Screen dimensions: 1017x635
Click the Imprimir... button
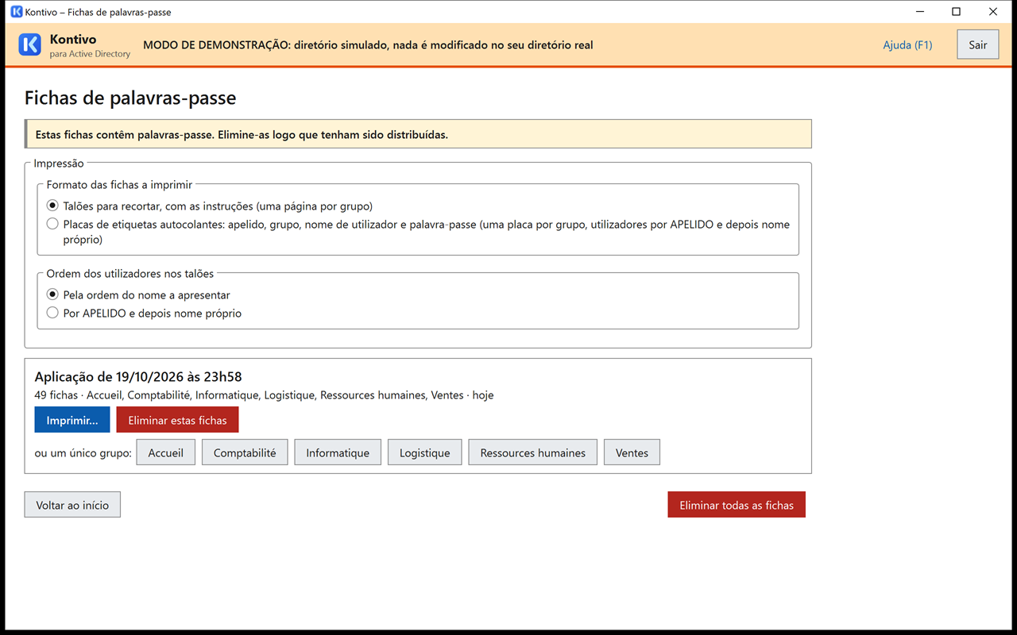[x=72, y=420]
